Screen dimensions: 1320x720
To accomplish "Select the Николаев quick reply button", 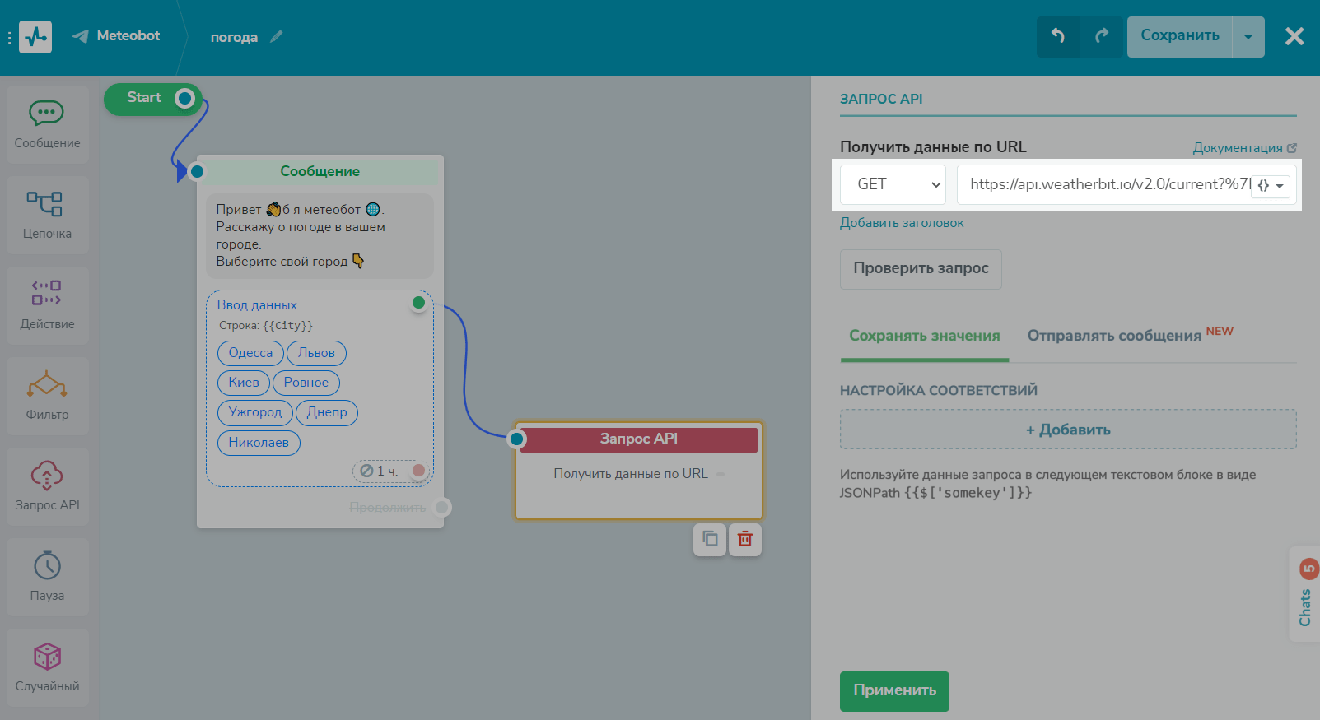I will point(259,443).
